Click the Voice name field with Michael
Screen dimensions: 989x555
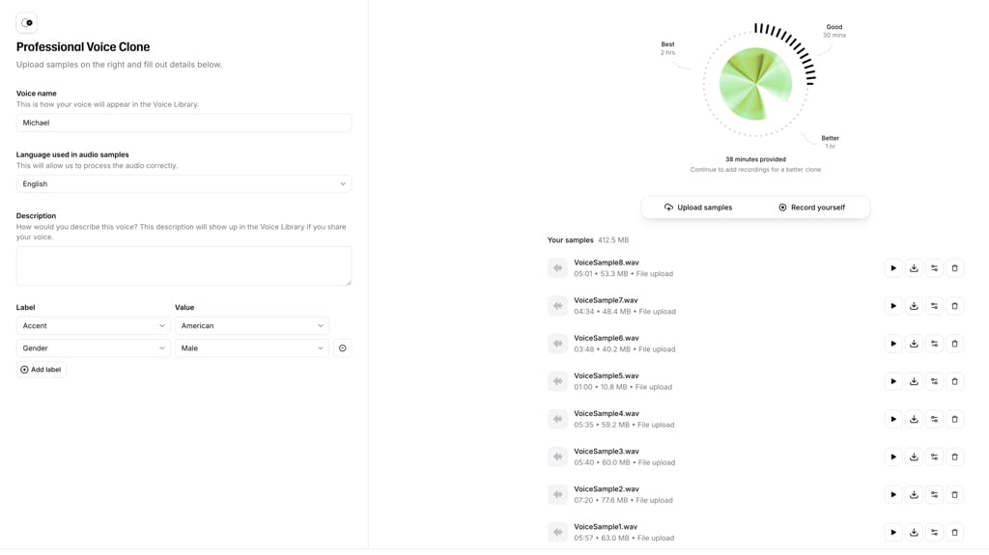coord(184,123)
